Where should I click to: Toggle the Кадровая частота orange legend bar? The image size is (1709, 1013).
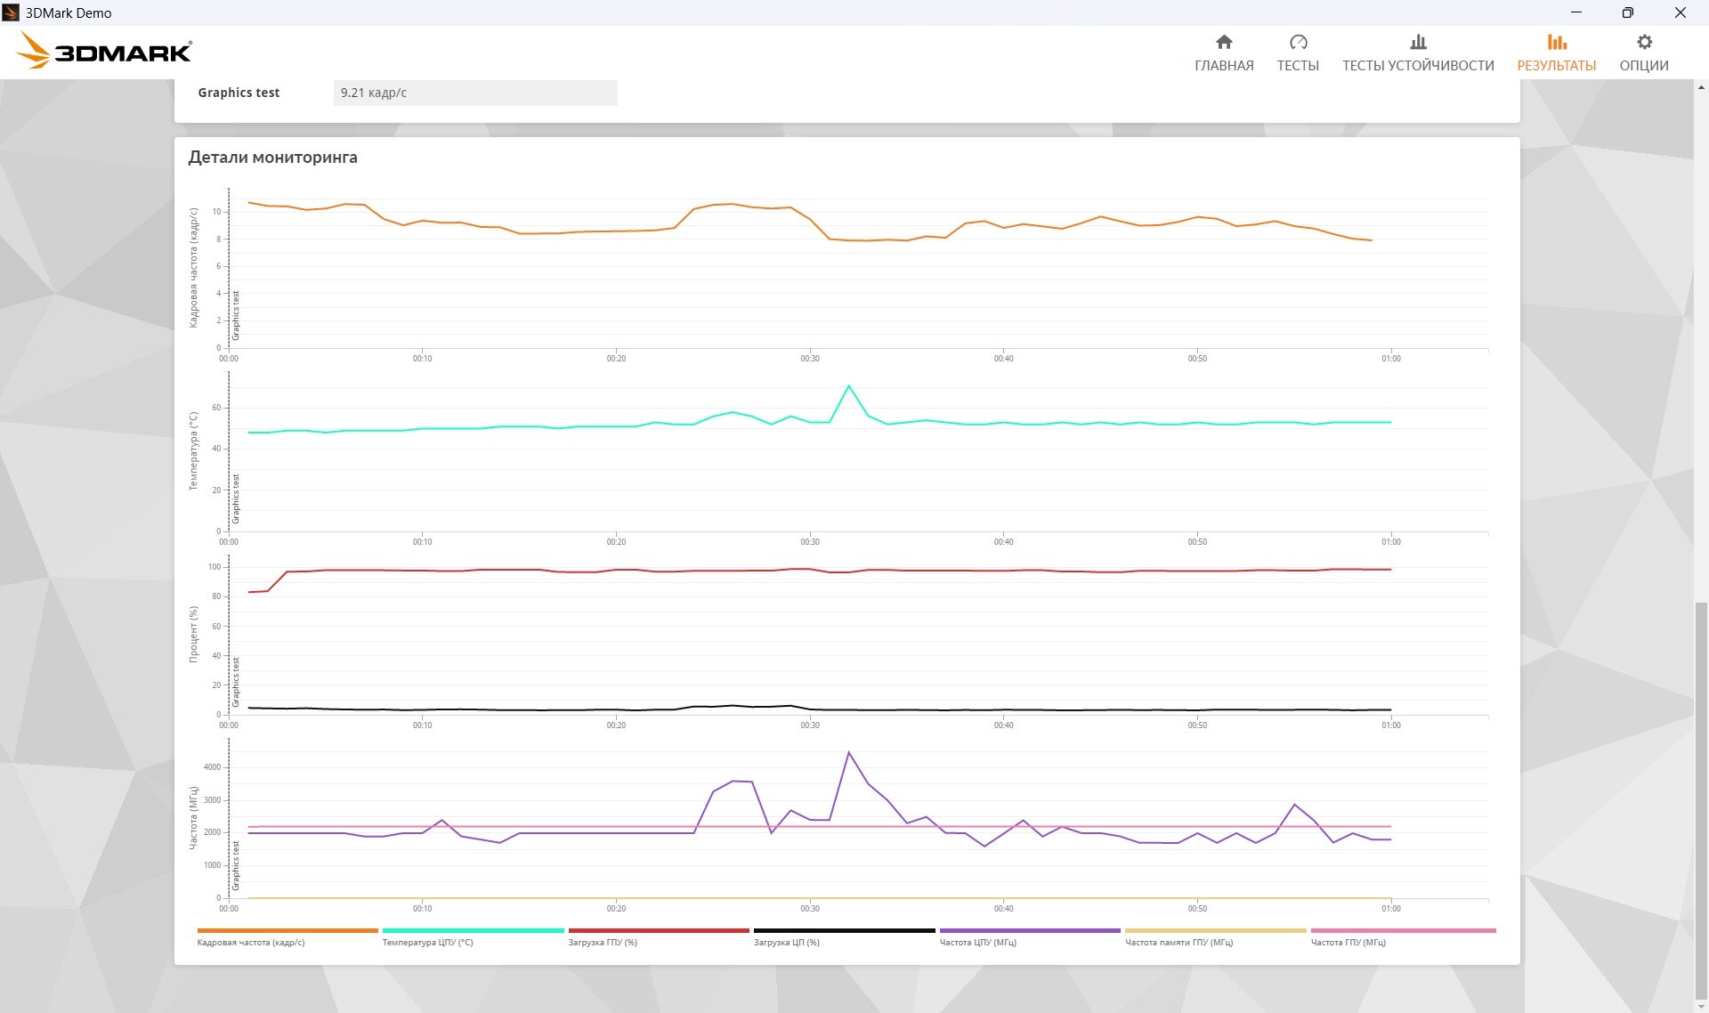click(288, 931)
